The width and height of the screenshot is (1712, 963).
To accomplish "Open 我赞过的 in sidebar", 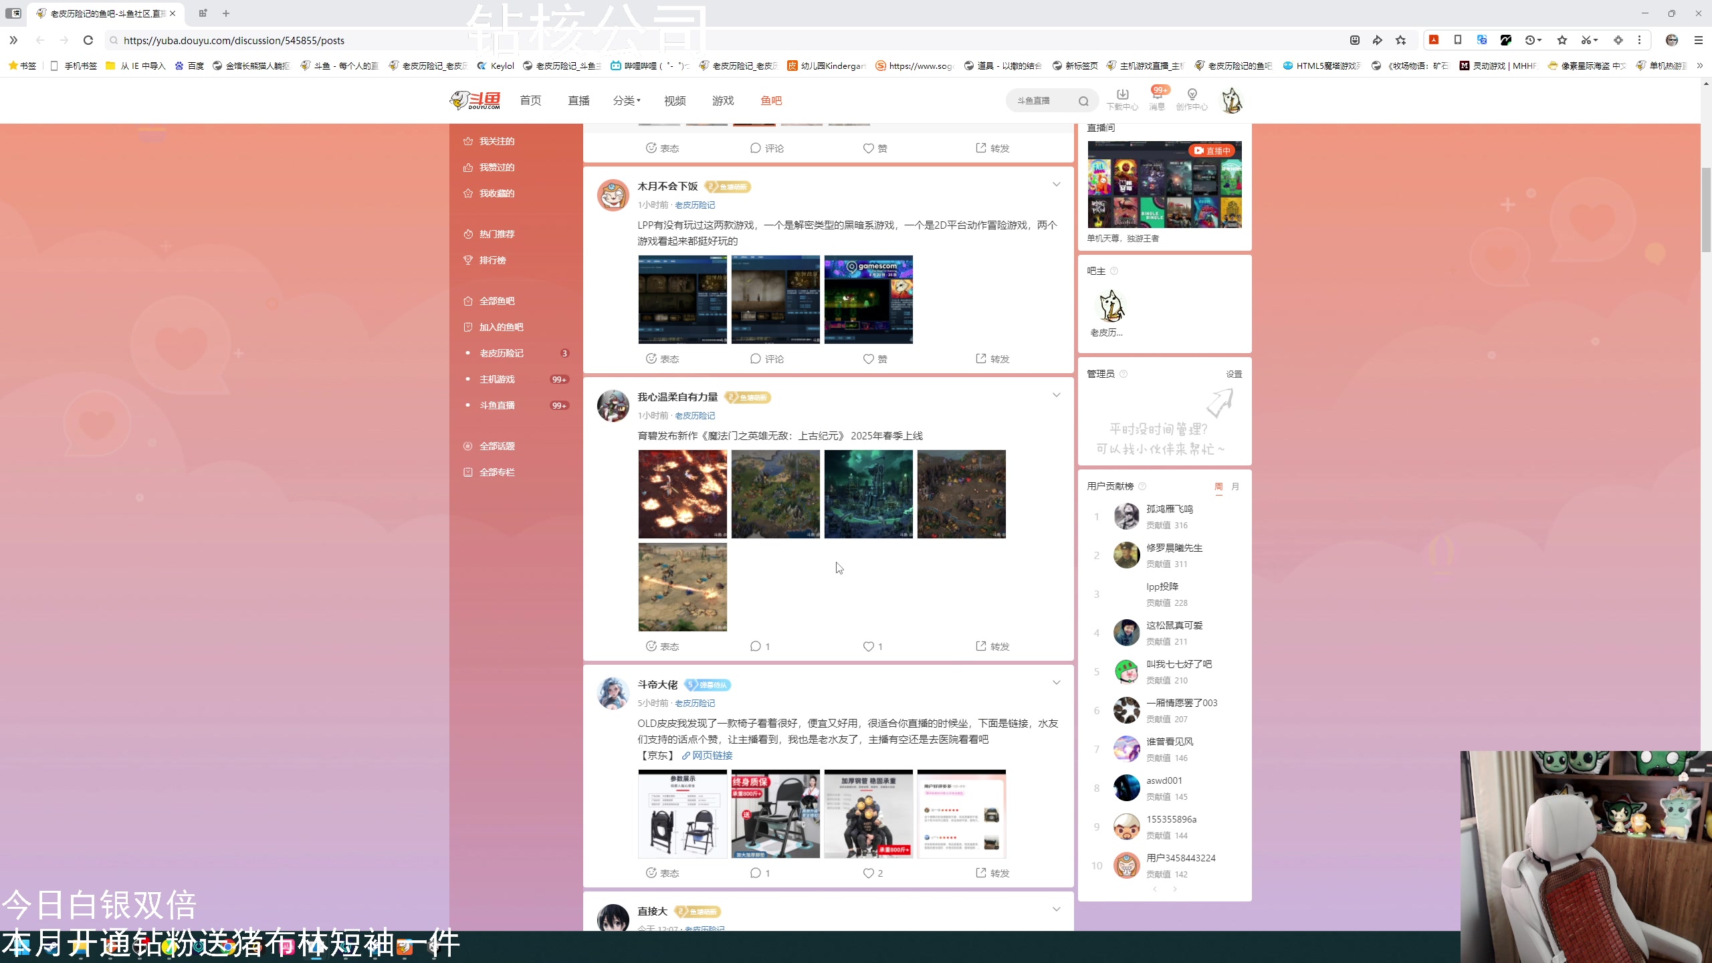I will tap(496, 167).
